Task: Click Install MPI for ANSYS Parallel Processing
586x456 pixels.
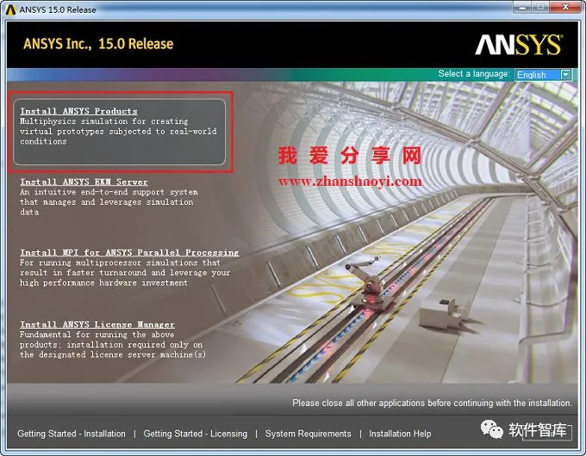Action: (129, 253)
